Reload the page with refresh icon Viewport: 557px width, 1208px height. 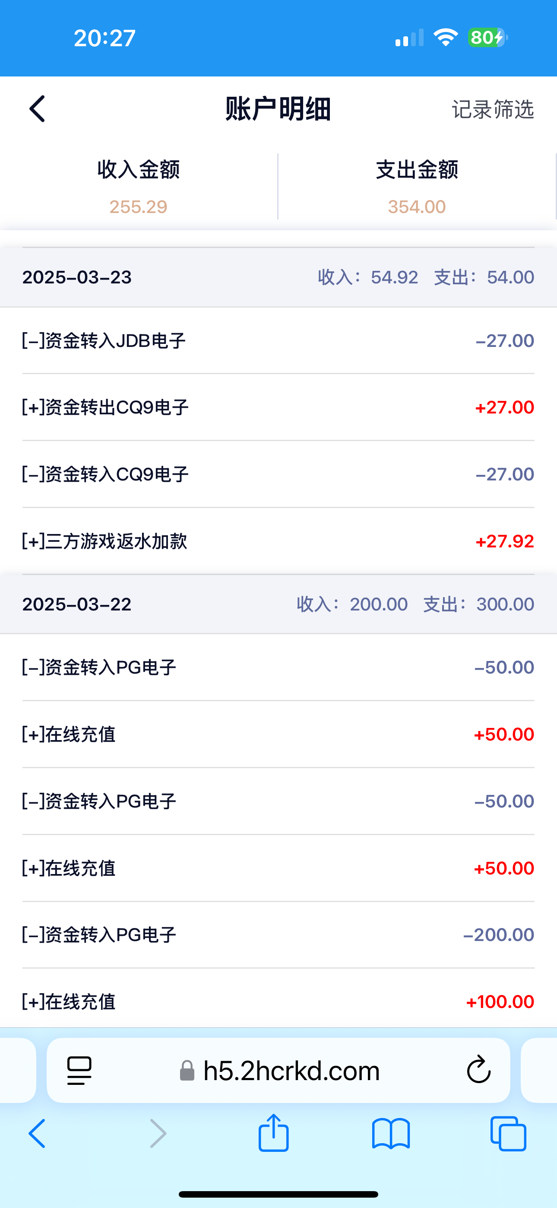(478, 1070)
